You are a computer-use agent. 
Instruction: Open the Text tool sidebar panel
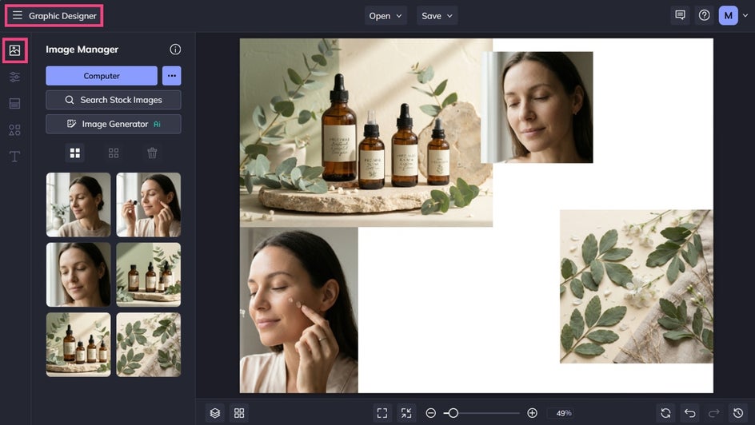point(15,157)
